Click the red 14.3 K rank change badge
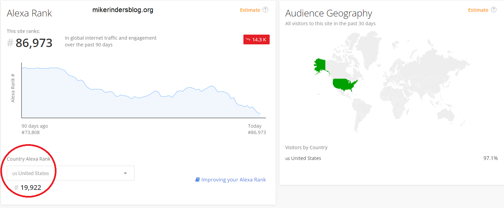The image size is (504, 208). pyautogui.click(x=256, y=40)
